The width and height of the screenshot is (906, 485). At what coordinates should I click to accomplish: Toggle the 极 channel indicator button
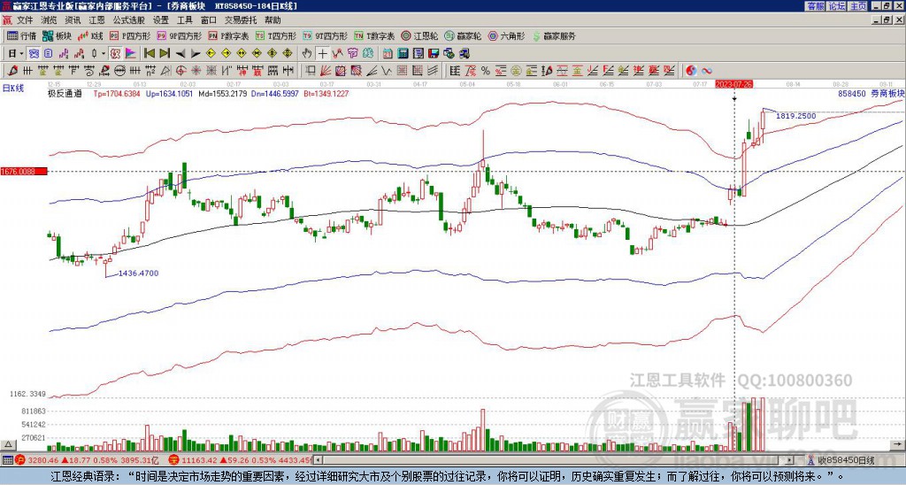115,54
